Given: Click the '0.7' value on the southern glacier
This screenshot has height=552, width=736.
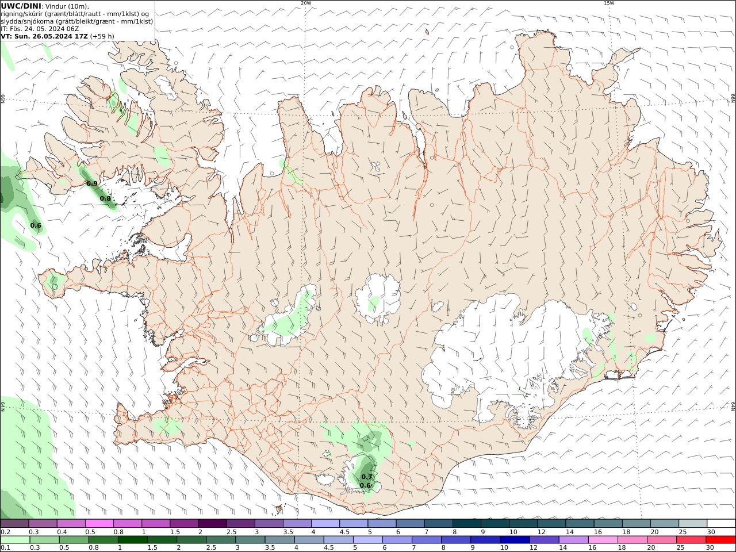Looking at the screenshot, I should (x=367, y=477).
